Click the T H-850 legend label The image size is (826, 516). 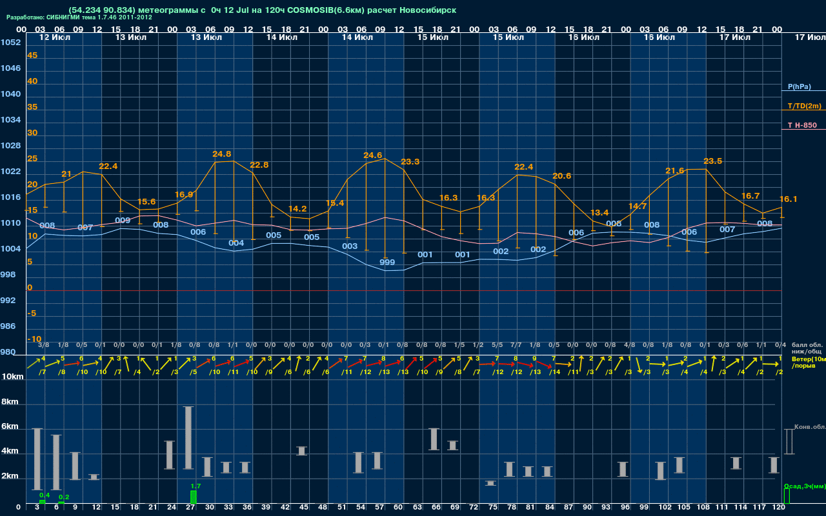point(801,125)
